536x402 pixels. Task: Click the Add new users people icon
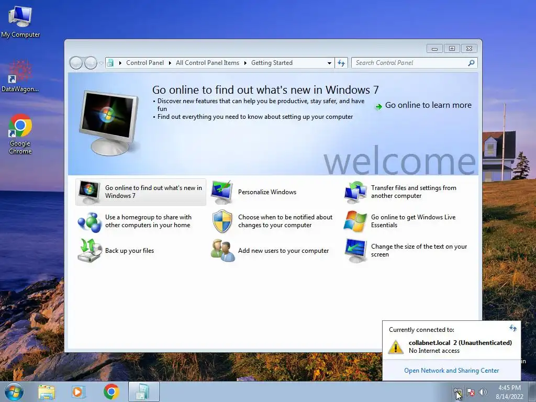pos(222,251)
